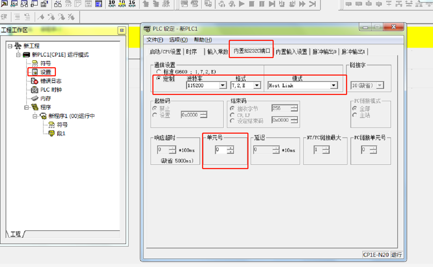Click the 错误日志 error log icon

point(34,81)
